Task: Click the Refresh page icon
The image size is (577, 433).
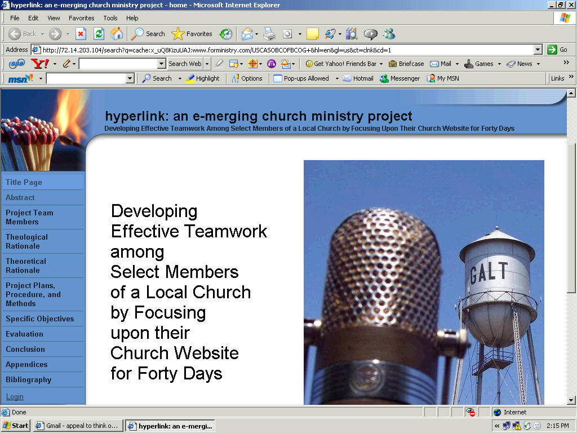Action: click(99, 34)
